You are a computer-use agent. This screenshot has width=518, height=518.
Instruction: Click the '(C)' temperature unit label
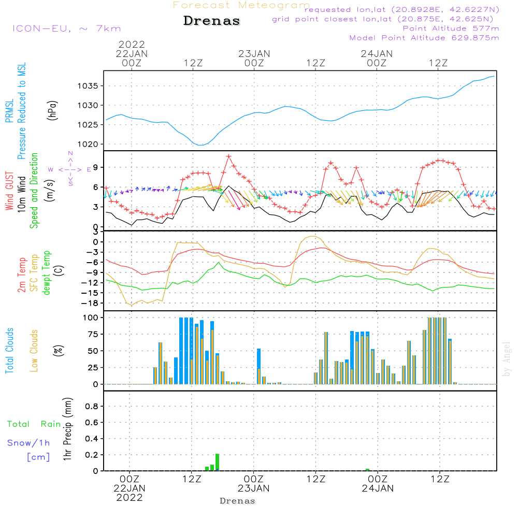[x=59, y=270]
